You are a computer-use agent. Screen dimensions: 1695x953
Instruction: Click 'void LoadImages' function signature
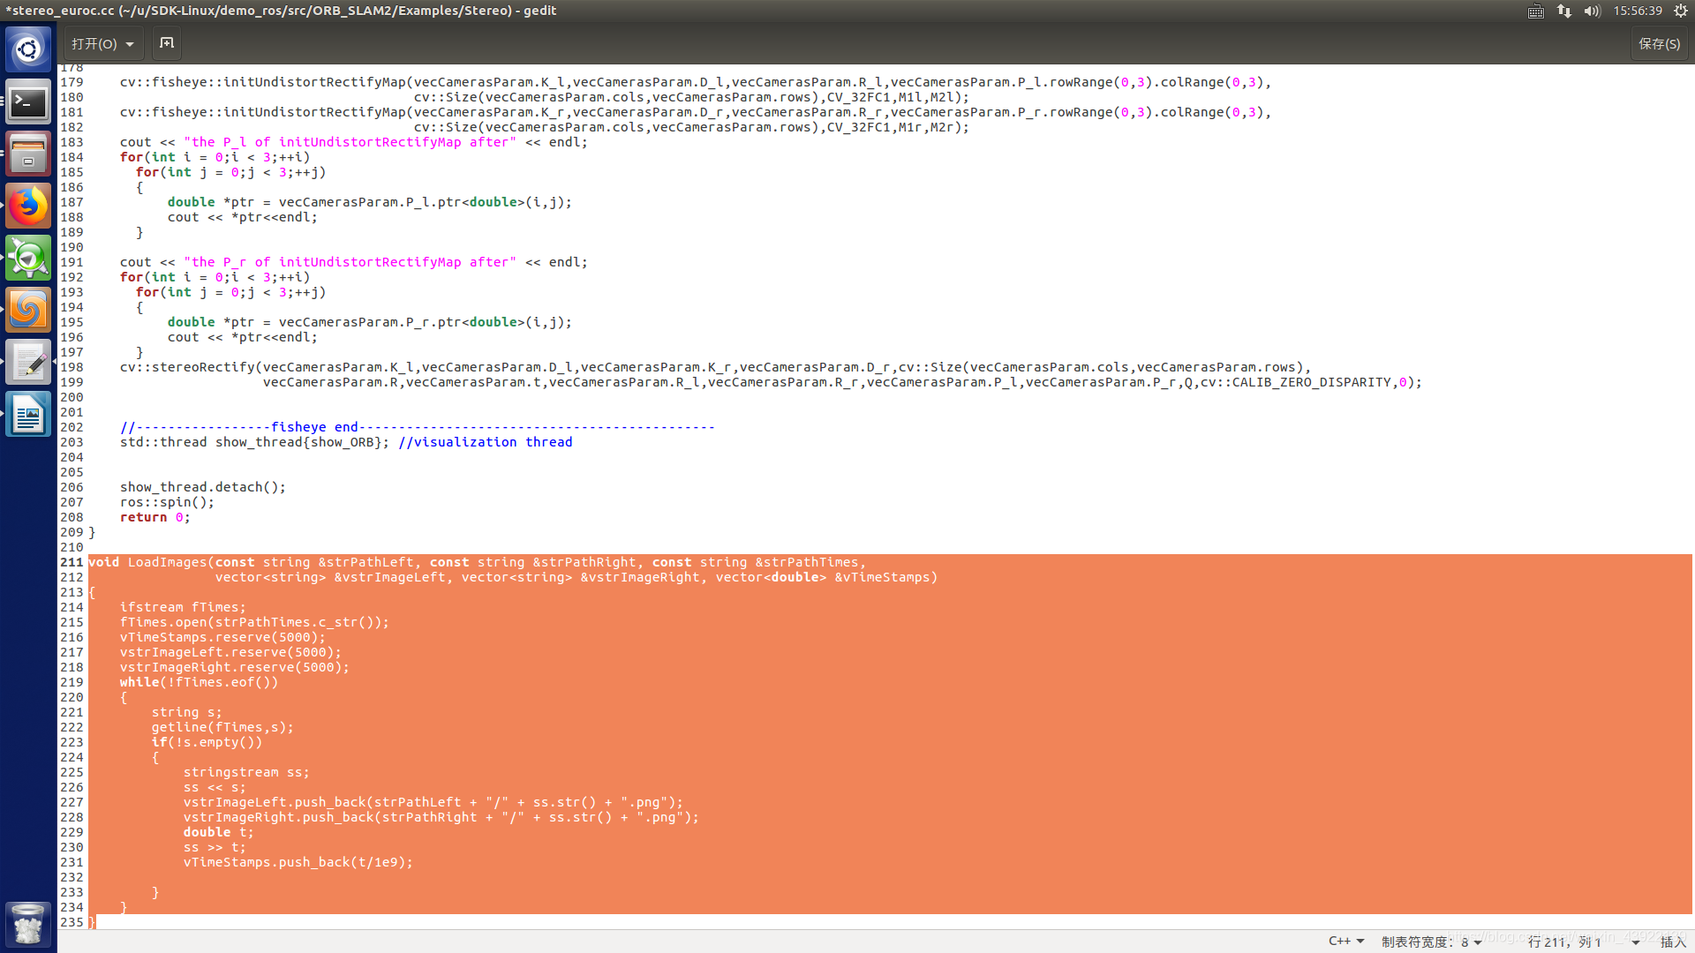coord(147,562)
